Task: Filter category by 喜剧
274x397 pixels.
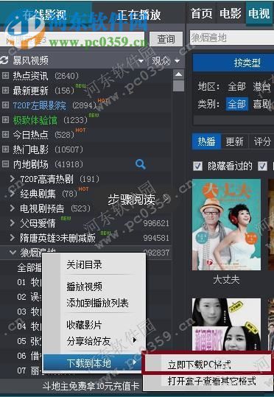Action: tap(261, 104)
